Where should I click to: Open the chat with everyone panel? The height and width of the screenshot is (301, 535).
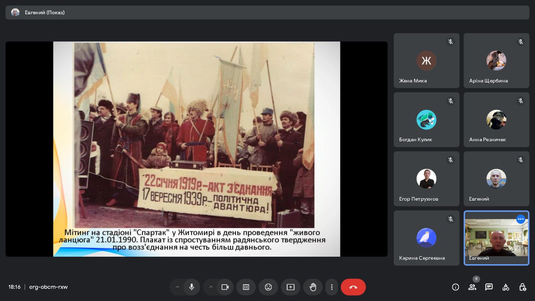(x=489, y=287)
